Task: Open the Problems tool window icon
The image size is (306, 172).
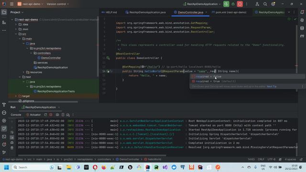Action: point(4,144)
